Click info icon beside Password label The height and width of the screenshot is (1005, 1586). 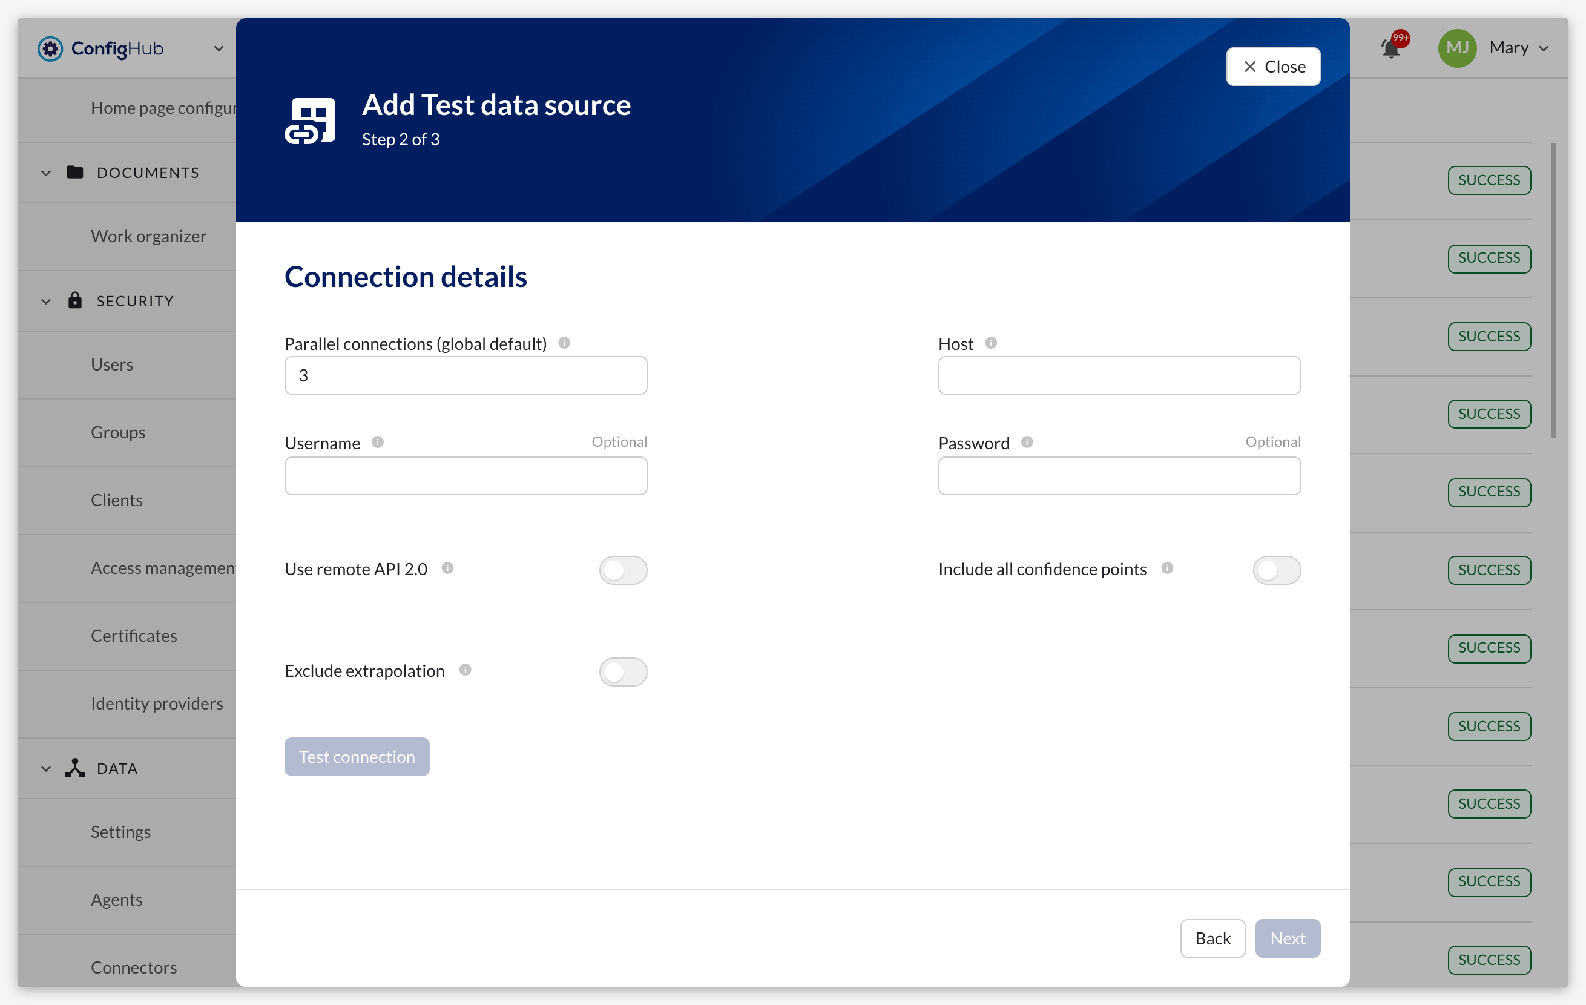tap(1027, 443)
